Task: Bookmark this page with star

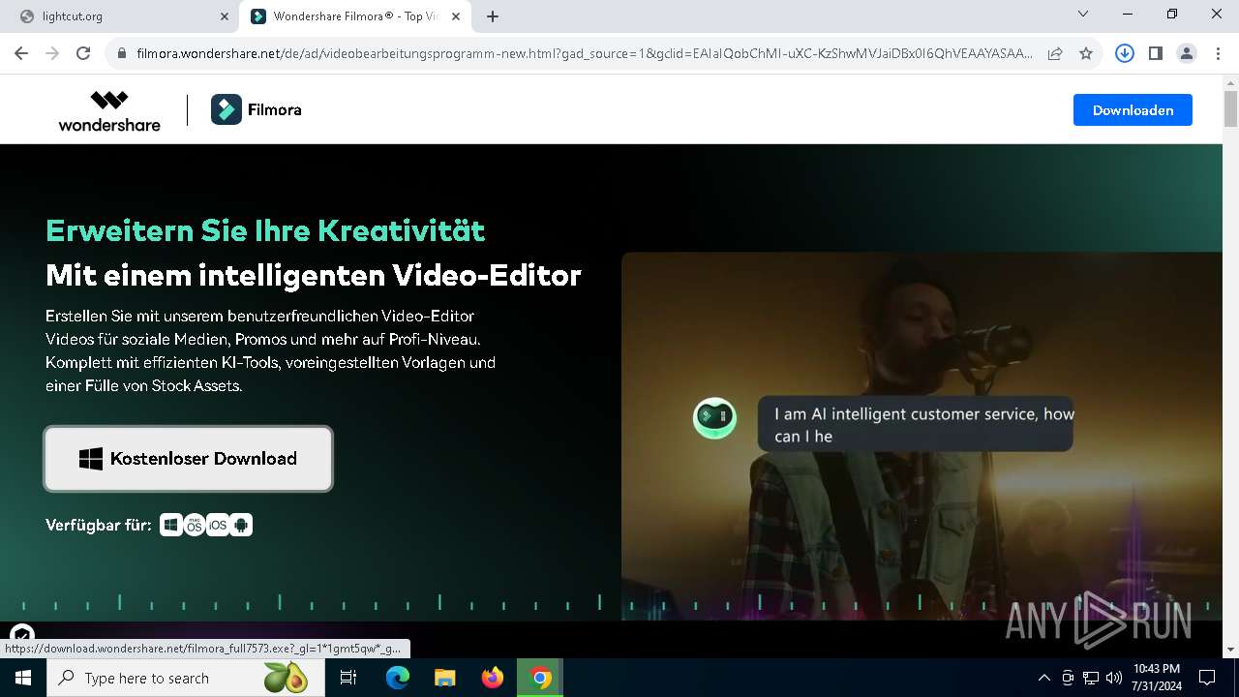Action: coord(1086,53)
